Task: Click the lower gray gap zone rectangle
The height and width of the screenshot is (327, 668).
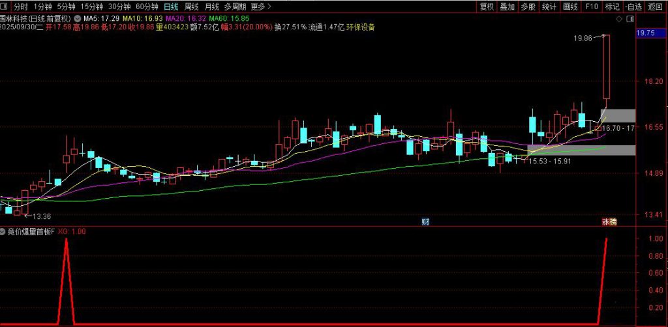Action: [581, 150]
